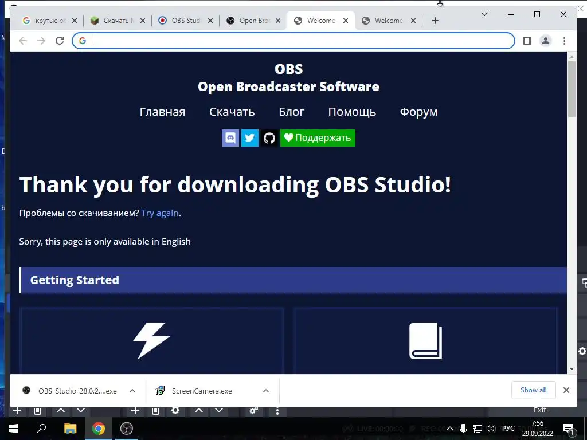587x440 pixels.
Task: Expand the OBS-Studio download options chevron
Action: tap(132, 391)
